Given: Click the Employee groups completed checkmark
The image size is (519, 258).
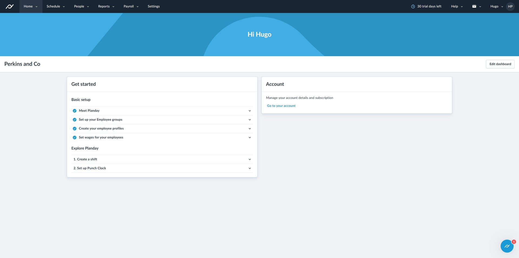Looking at the screenshot, I should pos(75,120).
